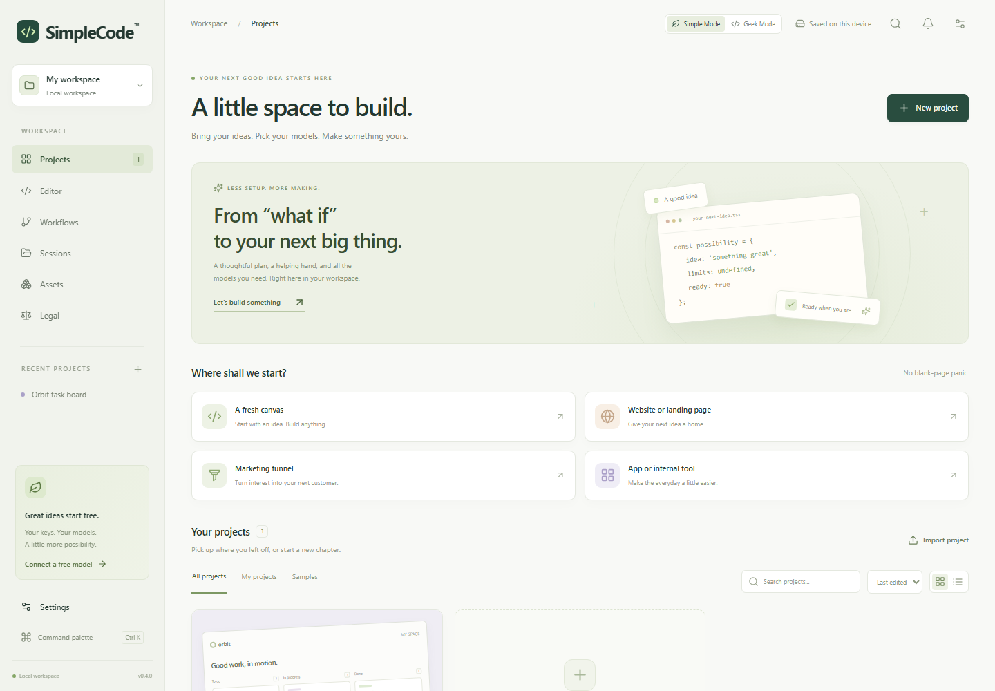995x691 pixels.
Task: Expand the My workspace selector
Action: point(82,86)
